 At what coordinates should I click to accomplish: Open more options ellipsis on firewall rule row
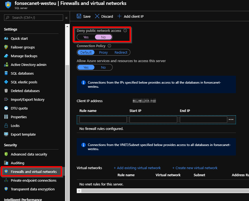click(x=231, y=120)
